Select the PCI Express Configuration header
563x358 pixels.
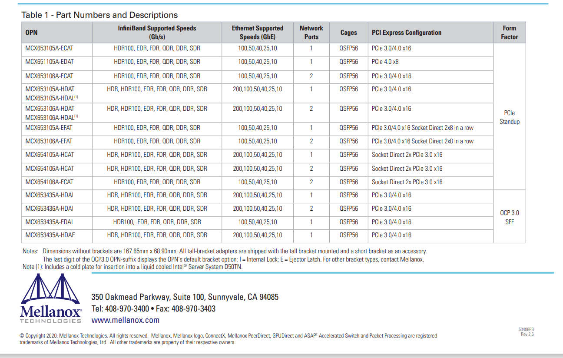point(406,33)
